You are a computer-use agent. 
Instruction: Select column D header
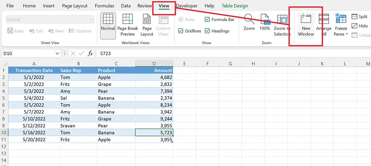click(x=154, y=64)
